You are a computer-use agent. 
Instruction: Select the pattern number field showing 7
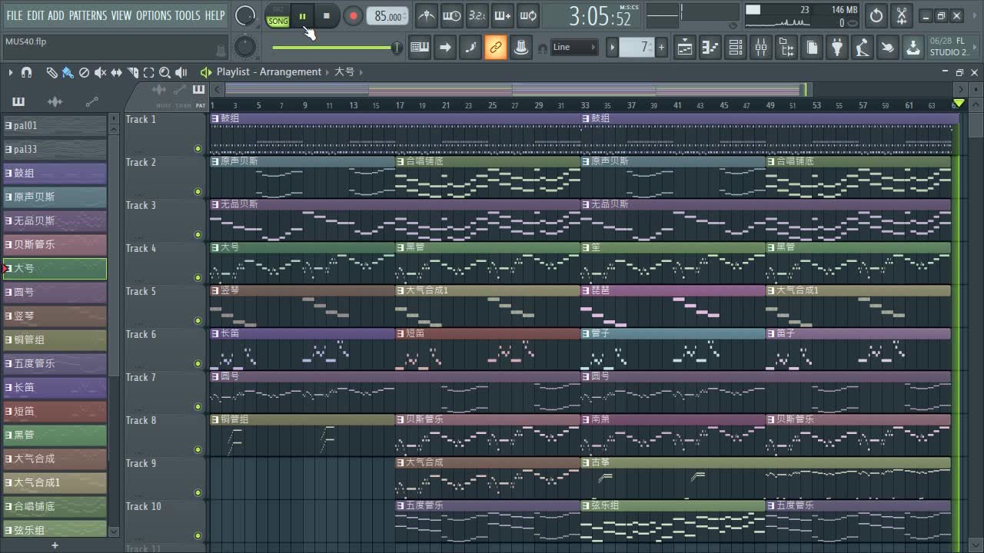637,48
